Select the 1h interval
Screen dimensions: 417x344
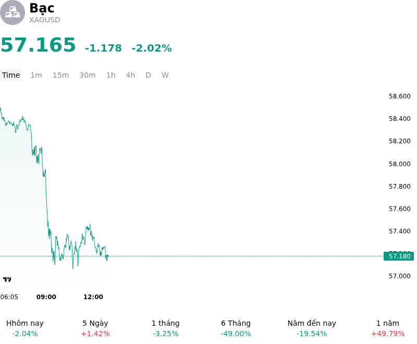111,75
